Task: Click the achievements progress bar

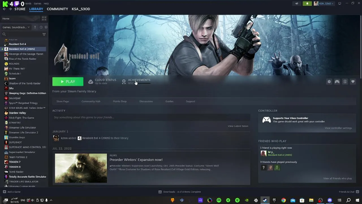Action: point(143,83)
